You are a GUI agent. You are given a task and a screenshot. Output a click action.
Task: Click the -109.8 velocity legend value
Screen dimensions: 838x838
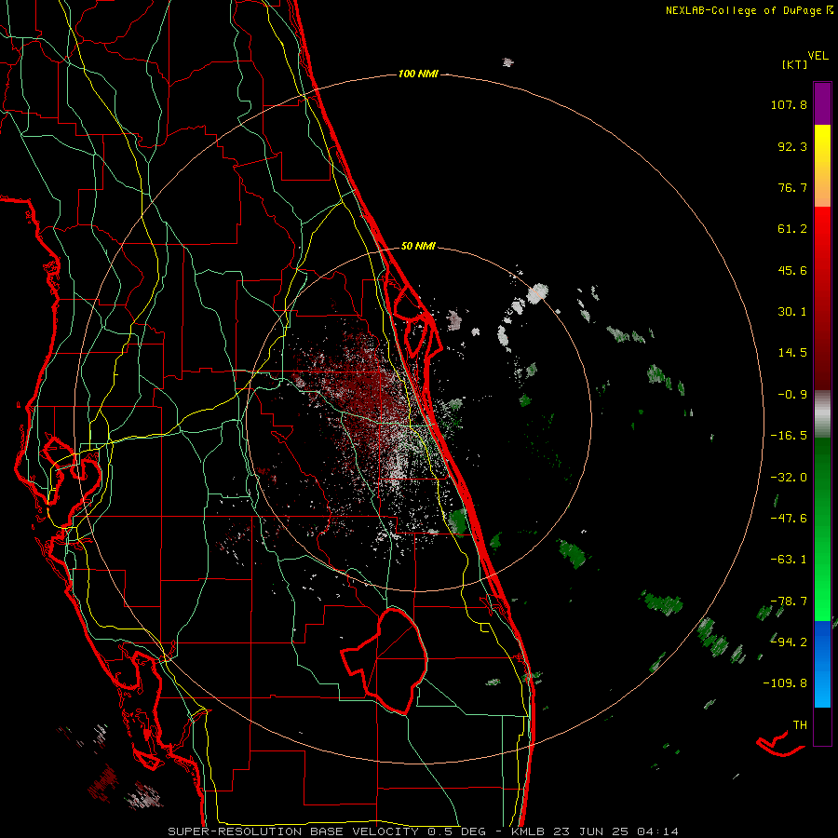pyautogui.click(x=785, y=683)
